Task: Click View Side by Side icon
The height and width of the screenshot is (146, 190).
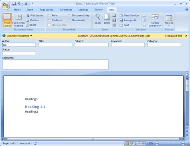Action: pos(144,15)
